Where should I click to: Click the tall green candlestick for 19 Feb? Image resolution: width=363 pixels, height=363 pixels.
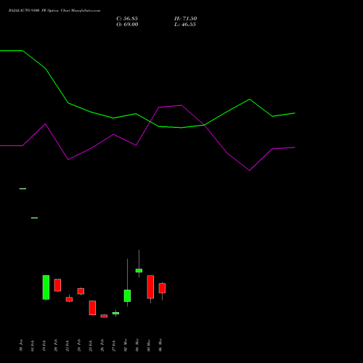[46, 287]
